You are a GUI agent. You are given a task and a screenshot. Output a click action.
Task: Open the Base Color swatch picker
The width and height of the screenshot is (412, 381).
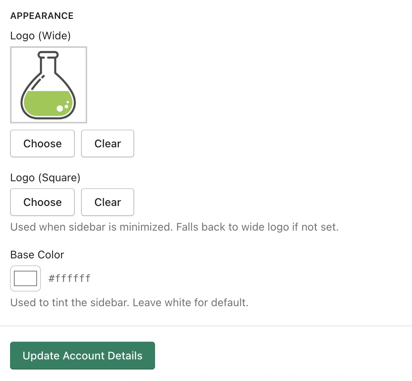tap(25, 278)
